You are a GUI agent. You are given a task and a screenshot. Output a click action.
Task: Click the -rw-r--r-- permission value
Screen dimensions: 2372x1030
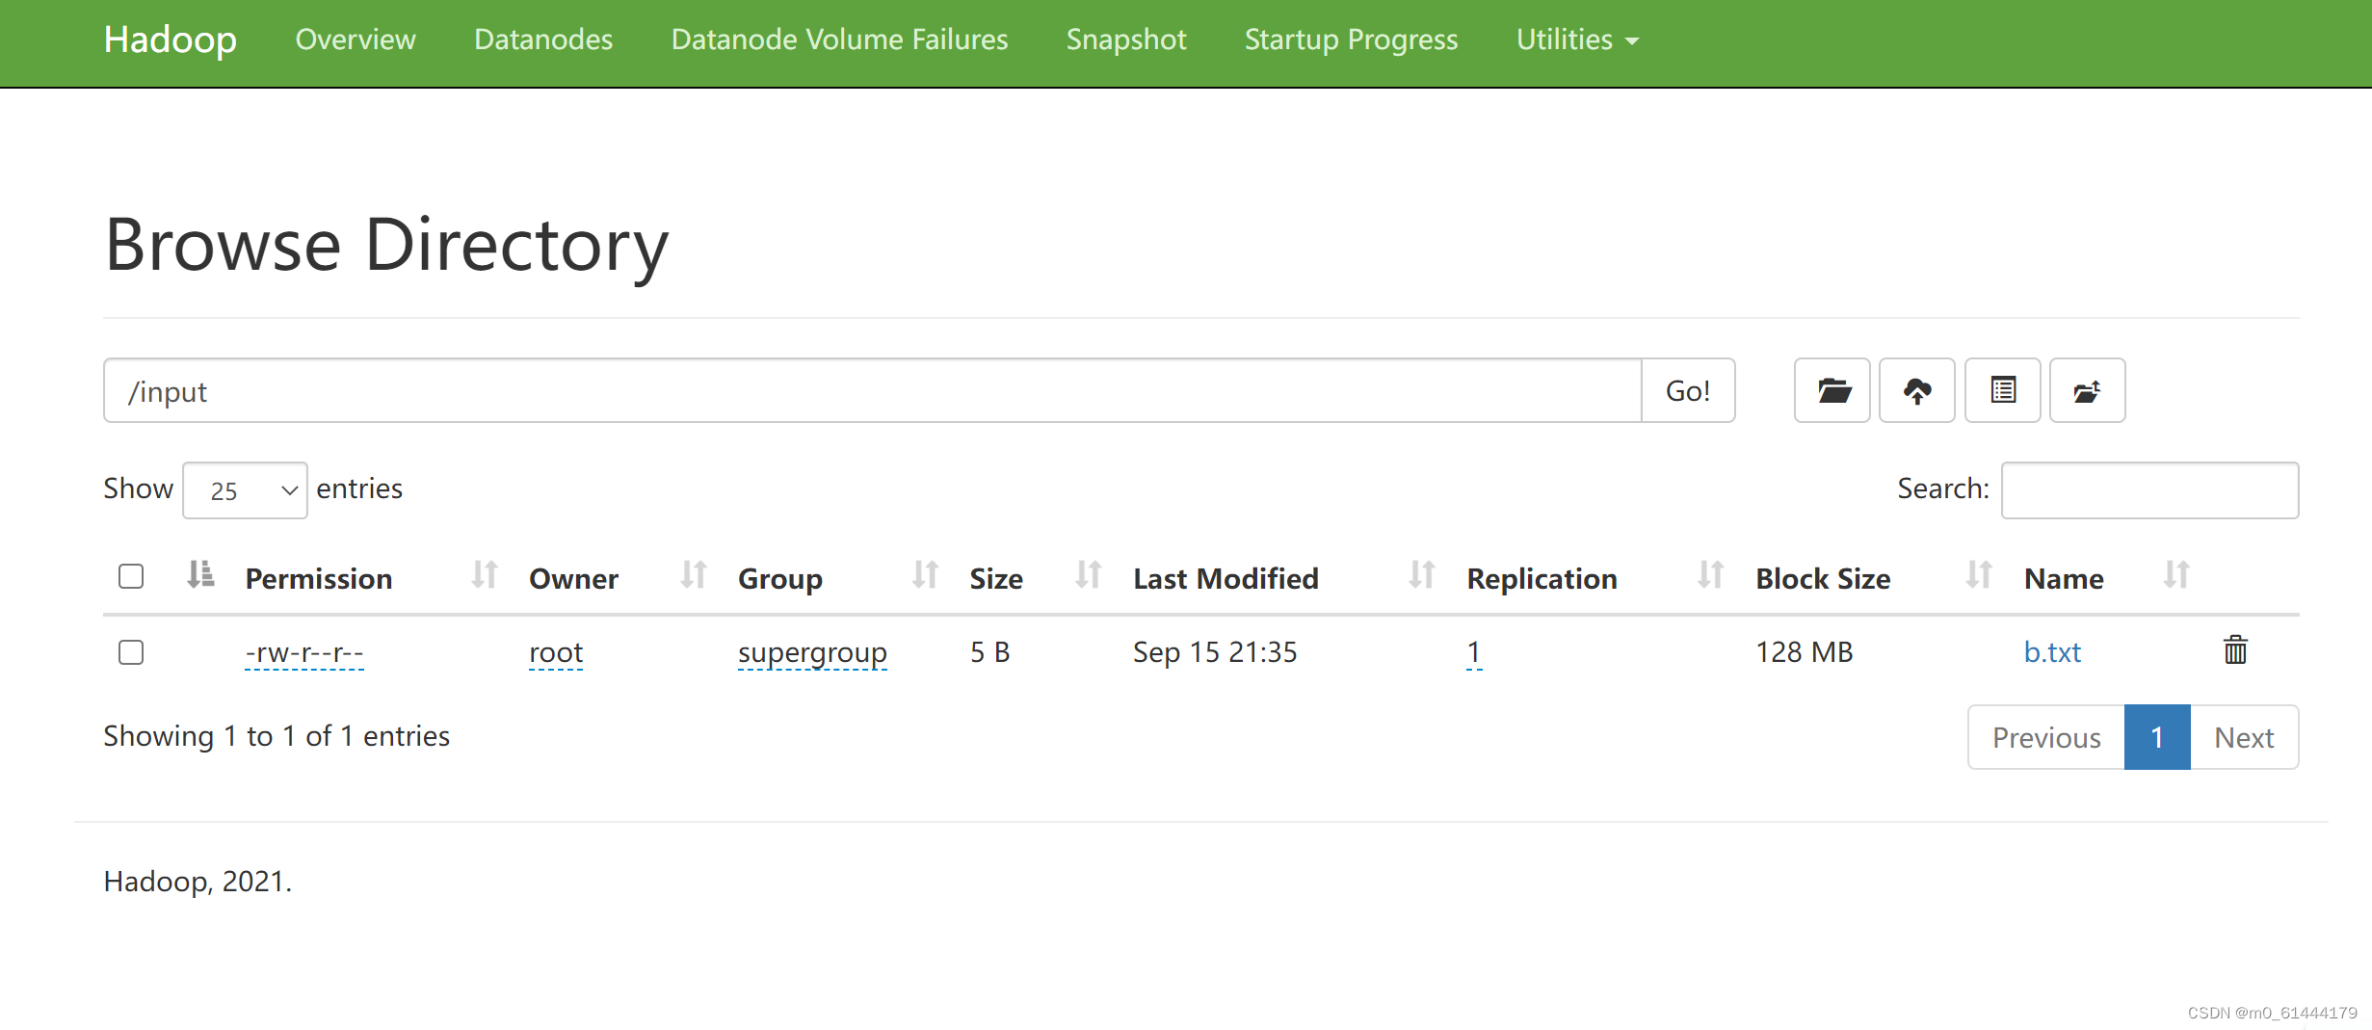click(304, 652)
